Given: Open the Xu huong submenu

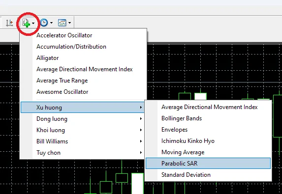Looking at the screenshot, I should tap(83, 108).
